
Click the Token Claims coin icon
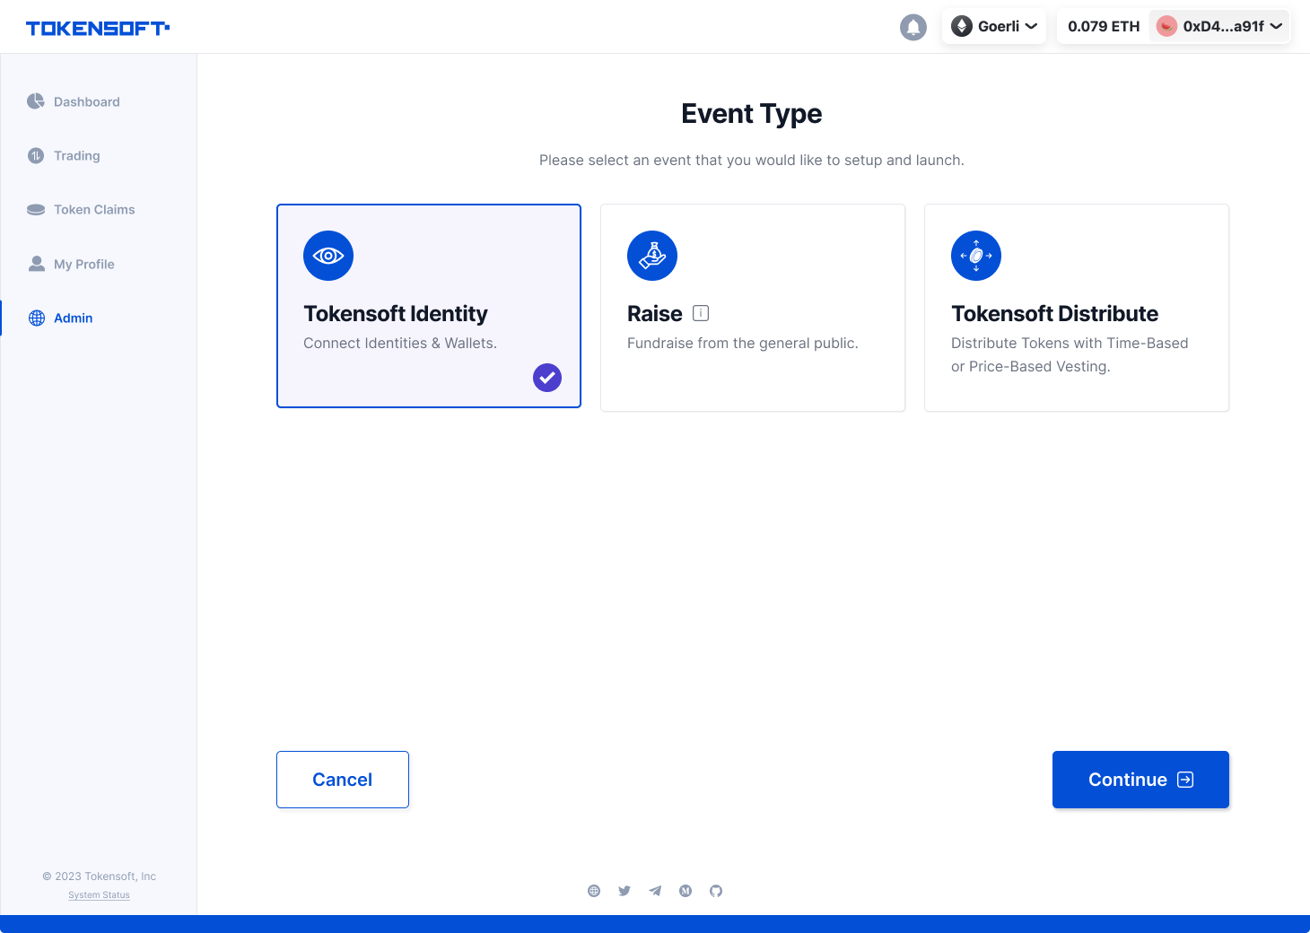(36, 209)
